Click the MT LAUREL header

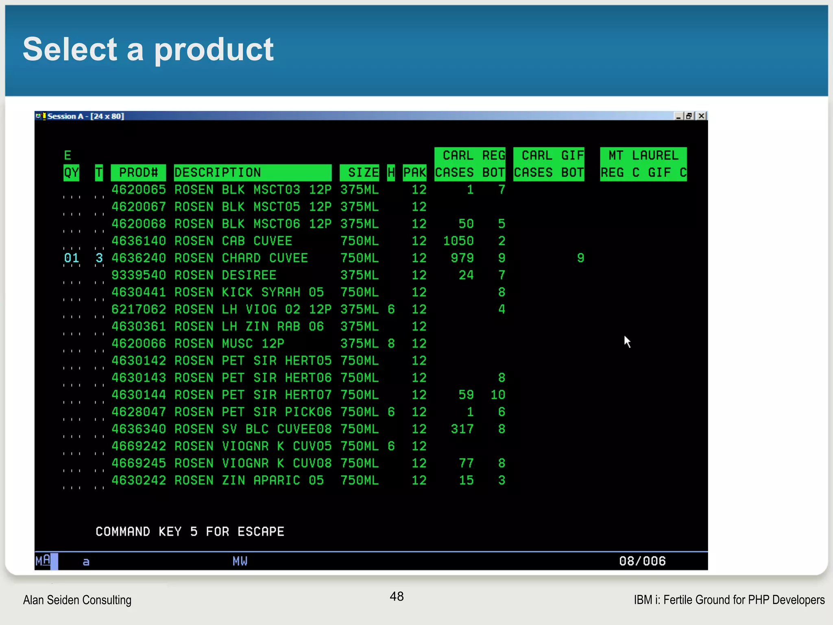(x=643, y=155)
